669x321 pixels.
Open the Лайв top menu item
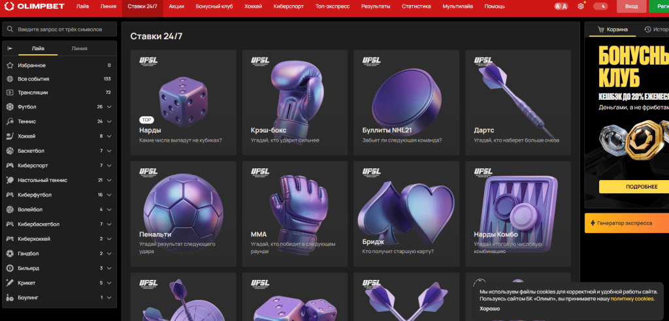[x=83, y=7]
